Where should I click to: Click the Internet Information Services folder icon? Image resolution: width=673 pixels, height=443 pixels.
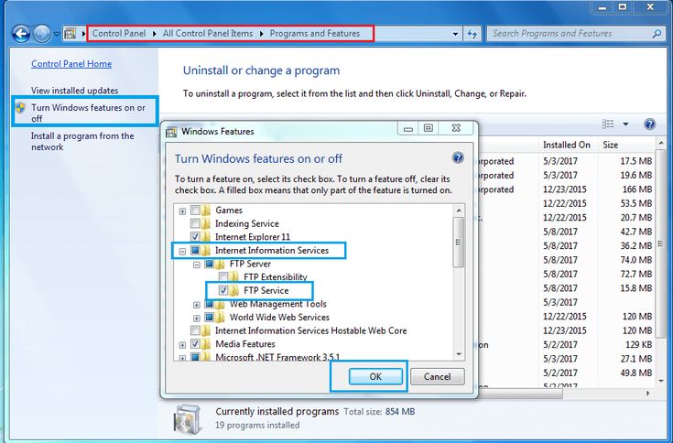coord(206,250)
